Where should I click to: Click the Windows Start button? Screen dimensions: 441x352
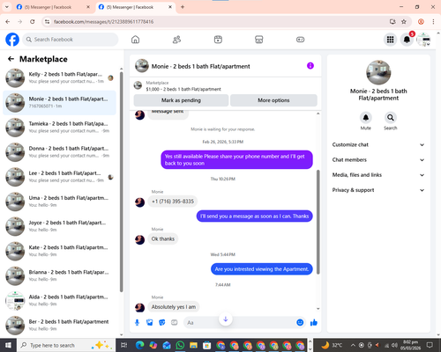[x=8, y=345]
